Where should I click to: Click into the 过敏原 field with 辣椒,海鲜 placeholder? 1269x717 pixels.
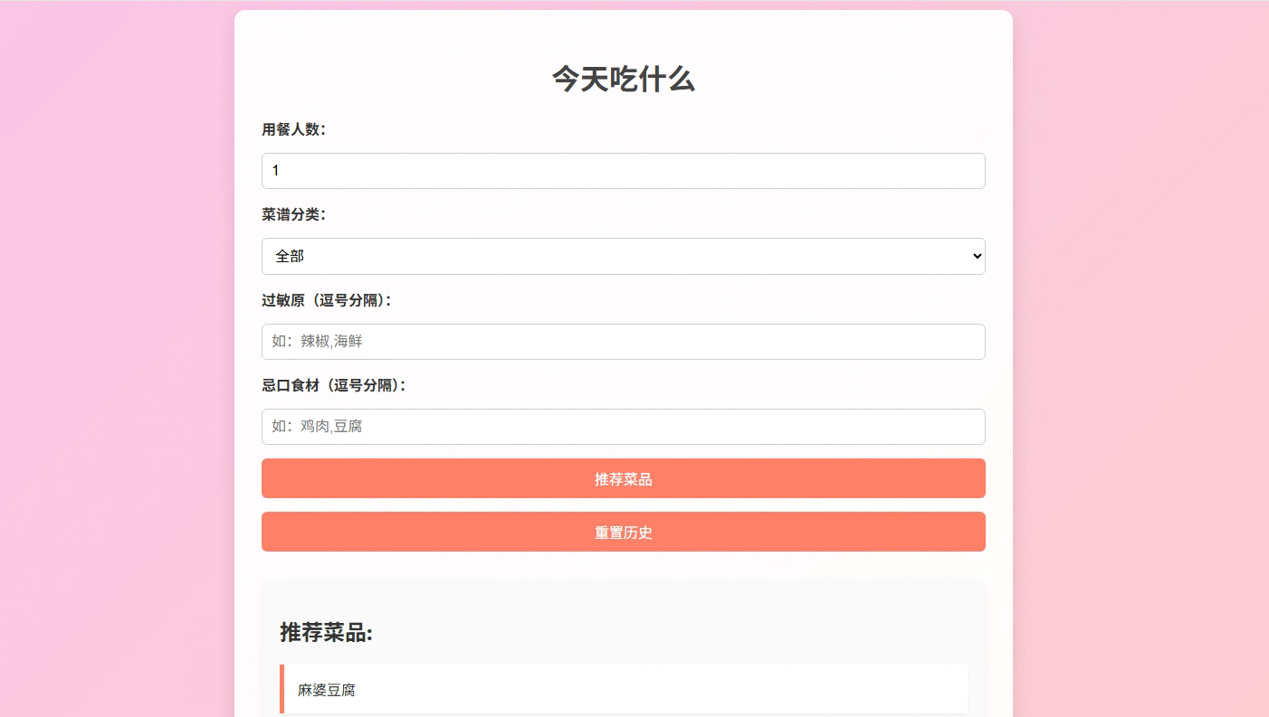click(623, 342)
